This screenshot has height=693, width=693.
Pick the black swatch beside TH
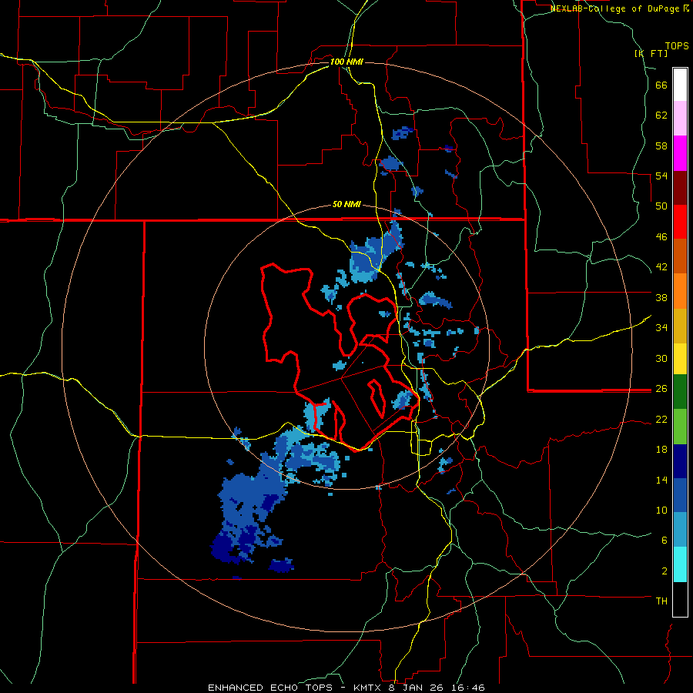tap(680, 599)
